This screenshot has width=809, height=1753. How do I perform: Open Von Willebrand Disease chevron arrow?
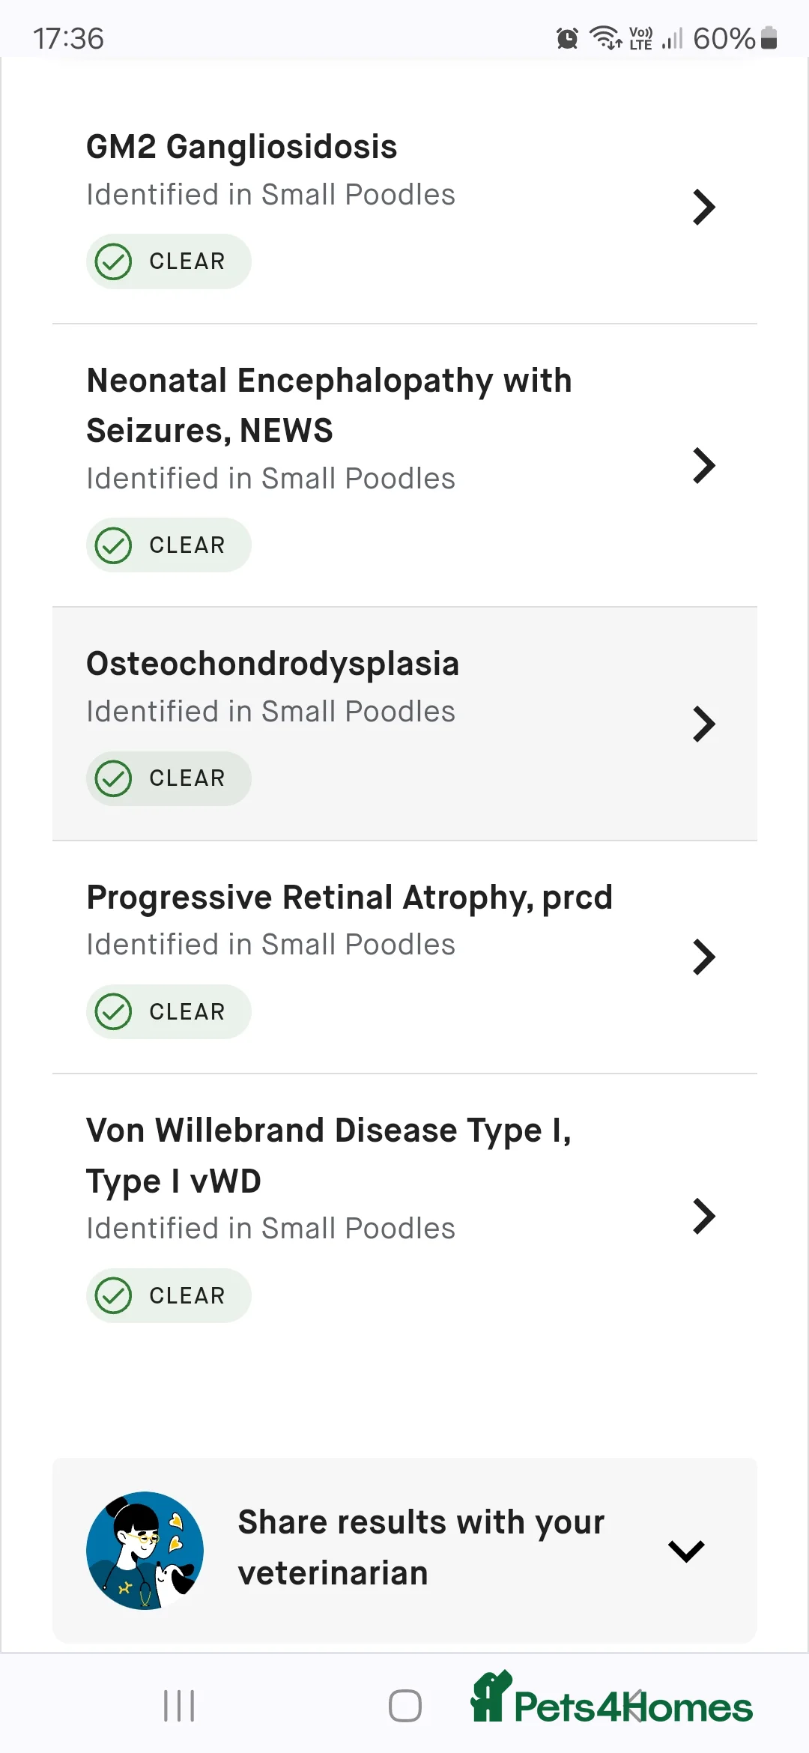tap(703, 1216)
